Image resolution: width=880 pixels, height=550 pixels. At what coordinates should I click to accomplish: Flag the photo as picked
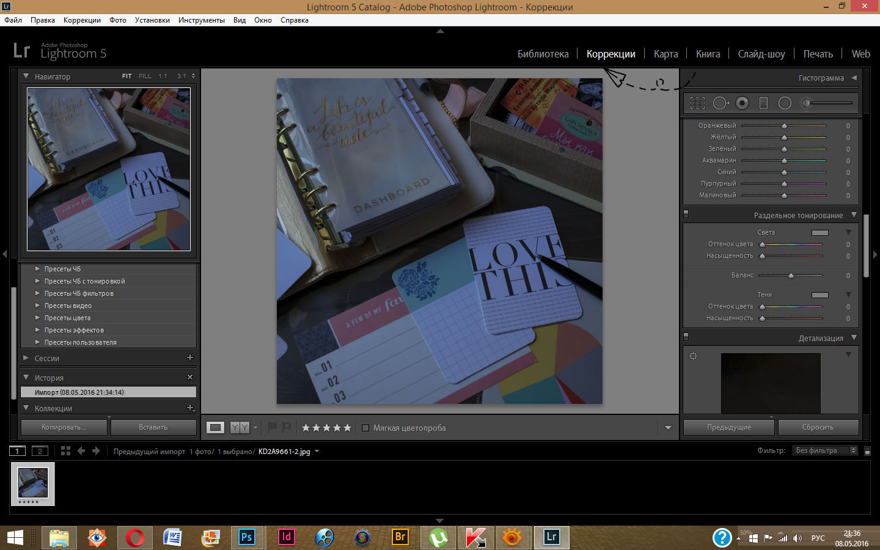(273, 427)
